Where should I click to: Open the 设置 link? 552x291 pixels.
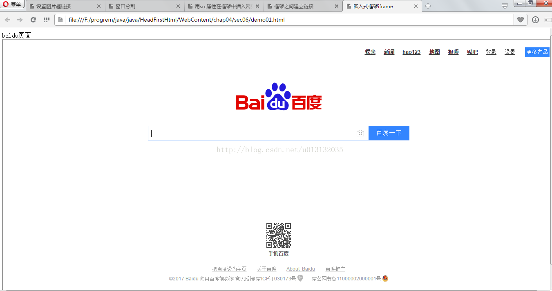point(510,52)
